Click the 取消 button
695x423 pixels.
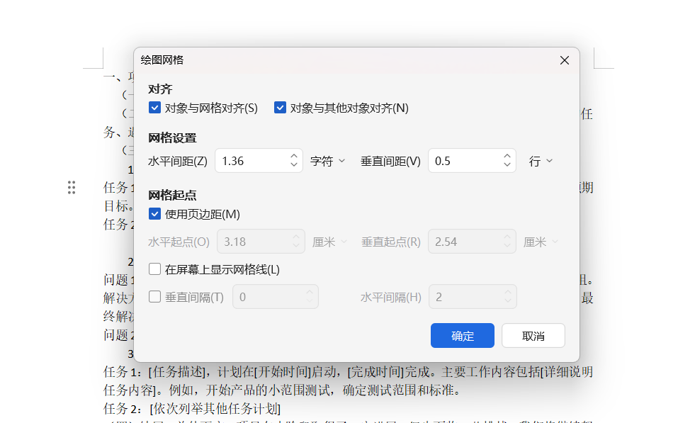coord(533,335)
